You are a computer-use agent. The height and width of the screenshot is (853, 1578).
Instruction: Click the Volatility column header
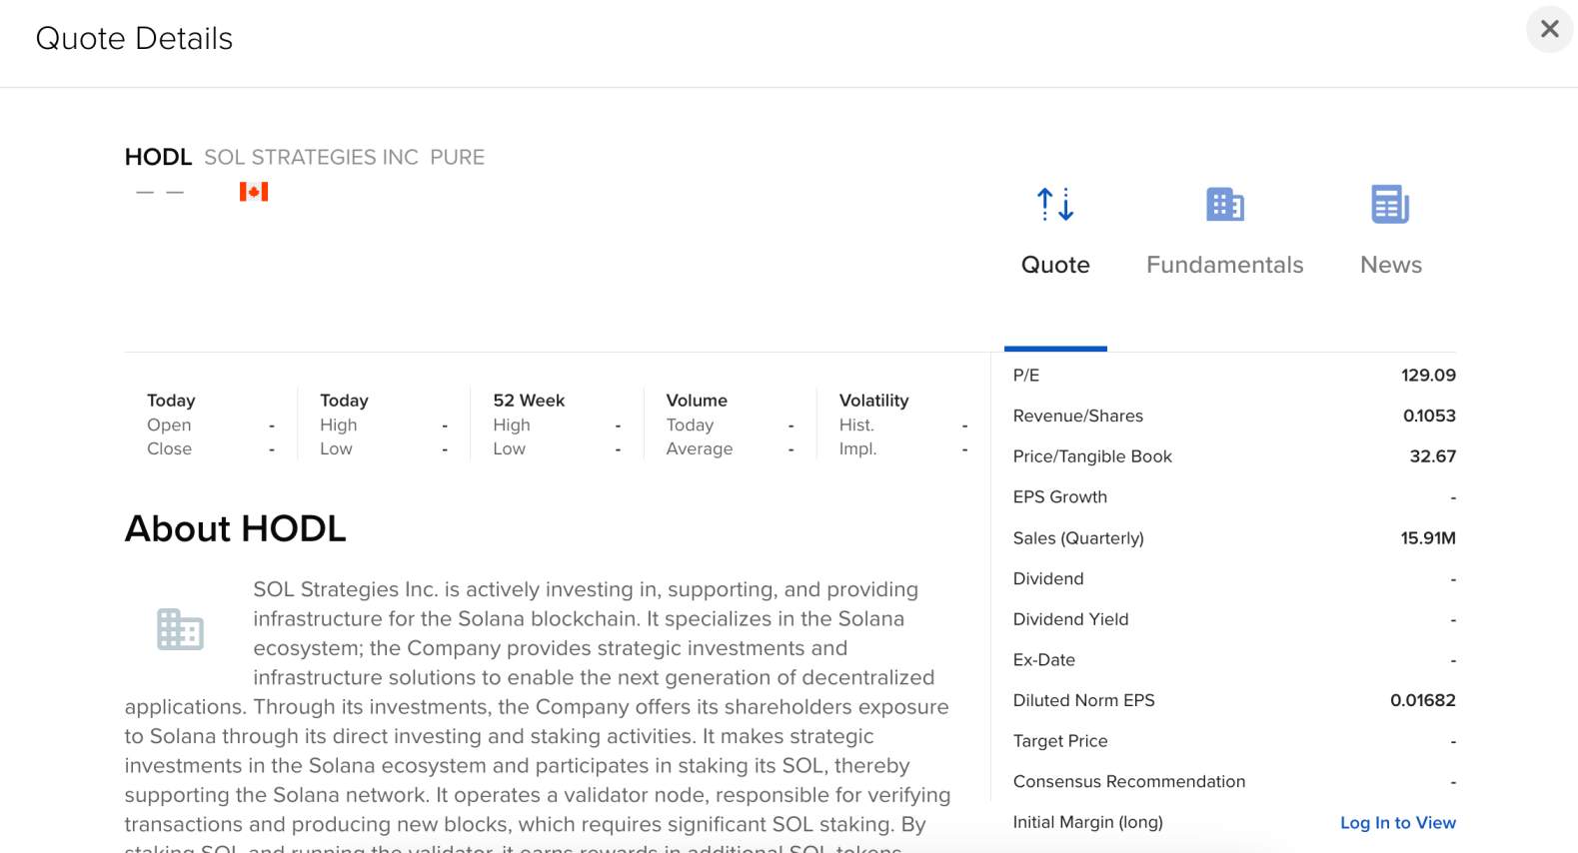click(x=873, y=401)
